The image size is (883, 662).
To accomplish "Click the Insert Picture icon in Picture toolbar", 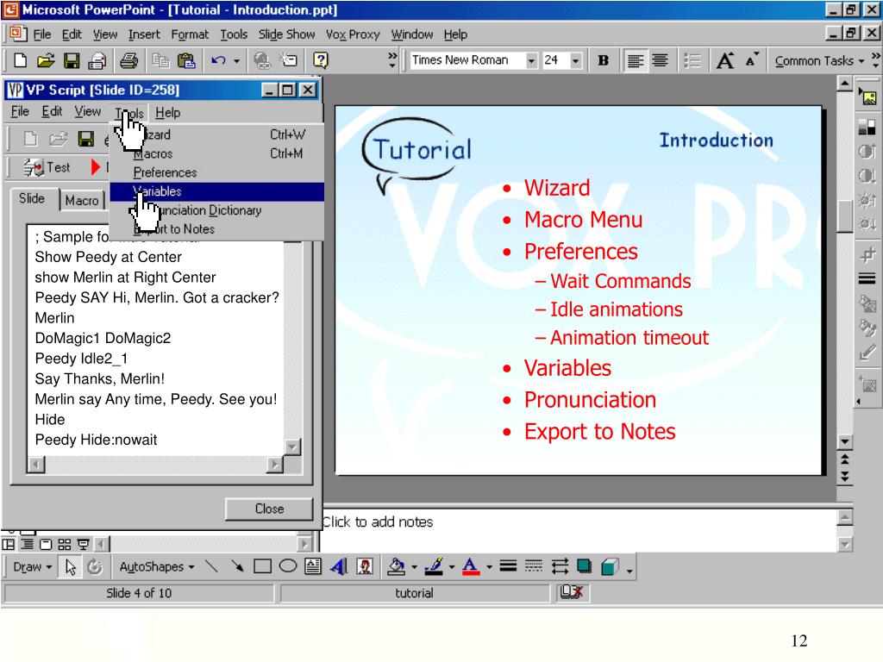I will pyautogui.click(x=868, y=98).
